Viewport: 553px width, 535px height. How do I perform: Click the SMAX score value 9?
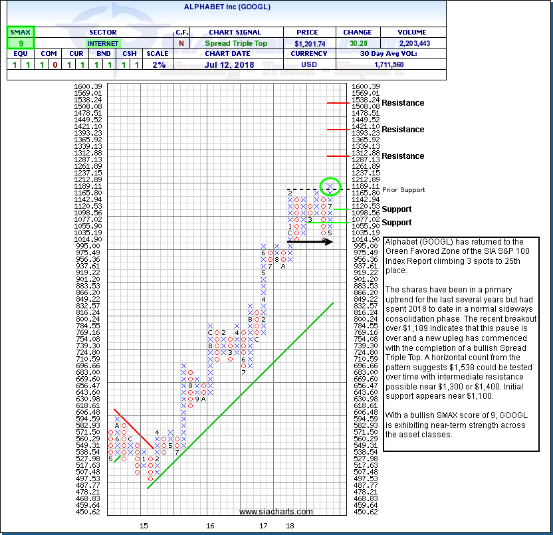click(20, 43)
